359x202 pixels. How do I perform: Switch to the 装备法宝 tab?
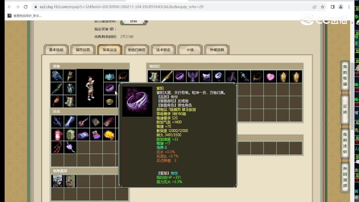[x=110, y=50]
